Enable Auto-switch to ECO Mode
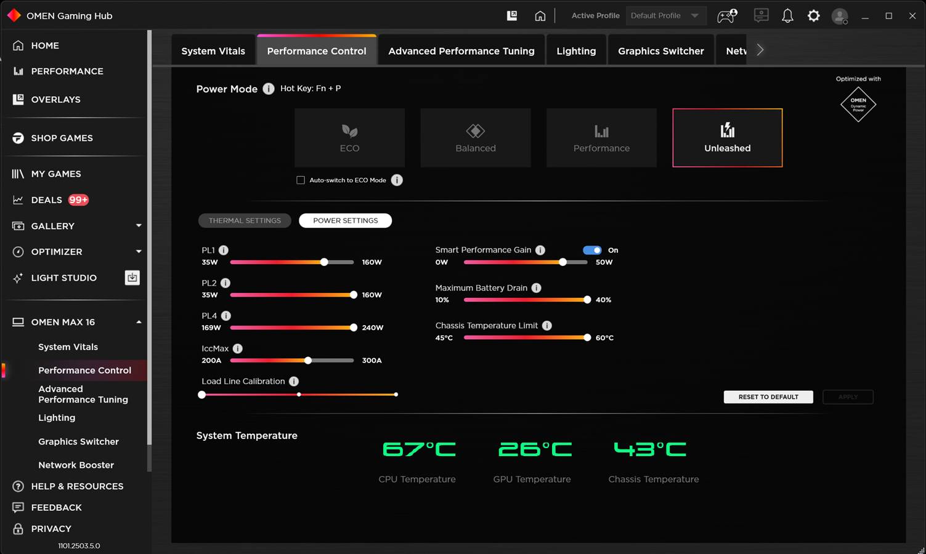This screenshot has width=926, height=554. click(300, 180)
